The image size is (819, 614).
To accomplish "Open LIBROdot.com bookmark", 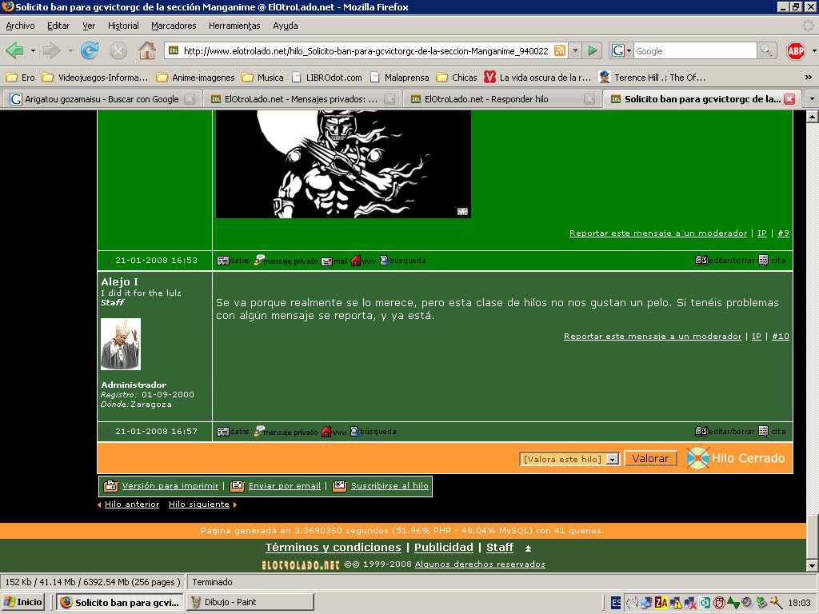I will [326, 78].
